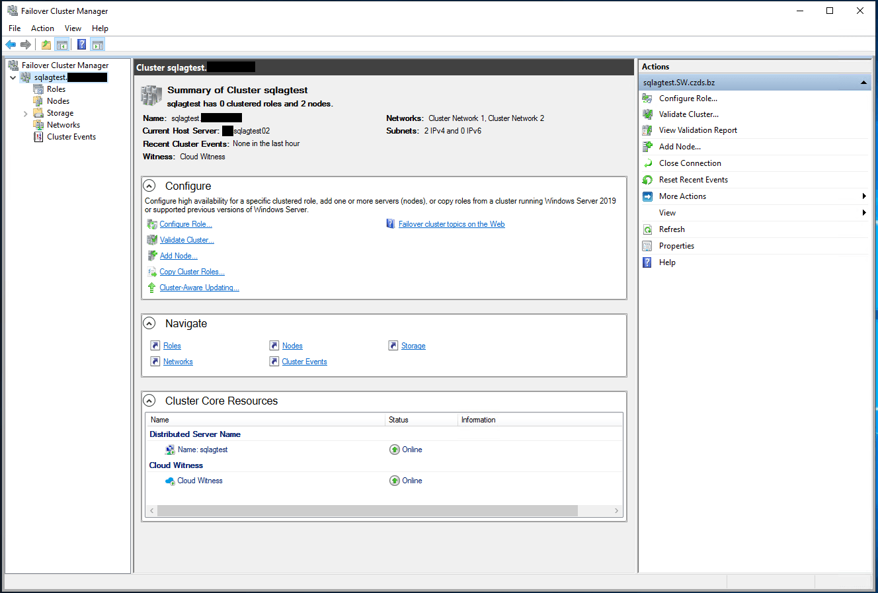Viewport: 878px width, 593px height.
Task: Open the Copy Cluster Roles link
Action: click(x=192, y=272)
